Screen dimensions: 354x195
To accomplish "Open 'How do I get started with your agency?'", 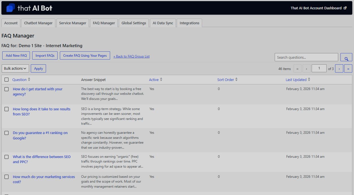I will 38,92.
